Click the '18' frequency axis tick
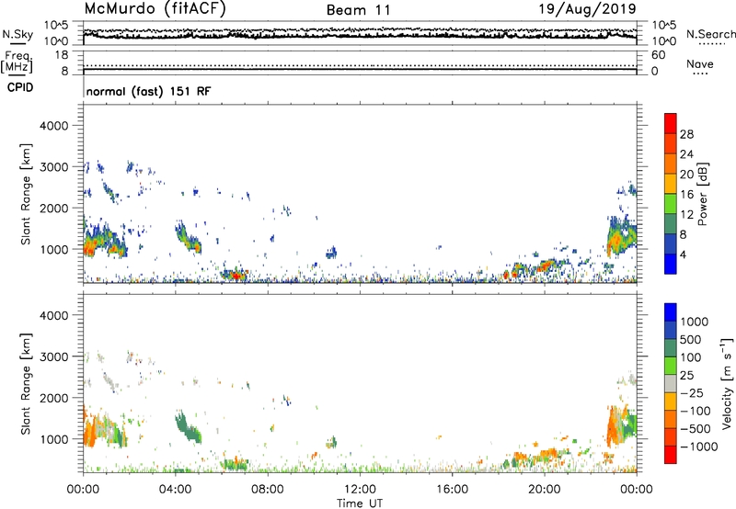 pyautogui.click(x=62, y=55)
